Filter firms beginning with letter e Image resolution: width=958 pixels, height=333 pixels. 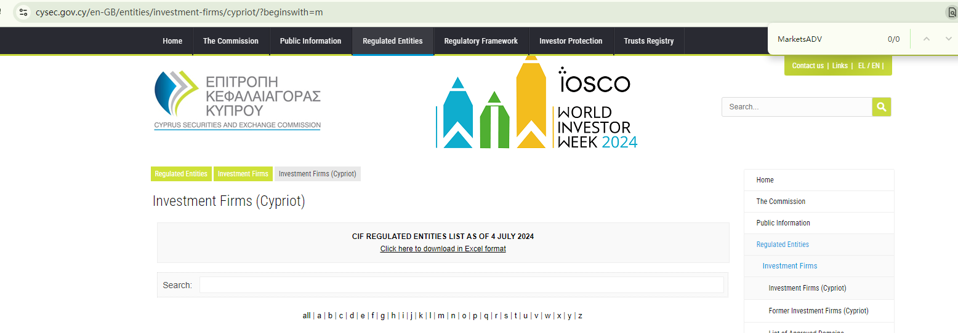point(363,316)
